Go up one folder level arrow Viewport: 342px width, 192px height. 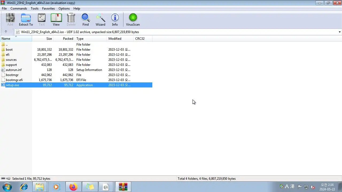[6, 32]
